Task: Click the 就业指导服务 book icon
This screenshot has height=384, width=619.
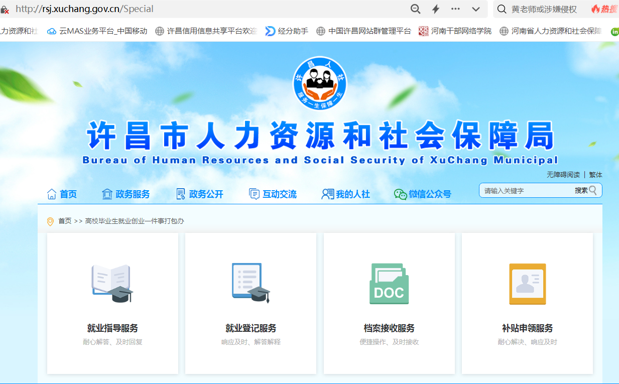Action: click(x=112, y=284)
